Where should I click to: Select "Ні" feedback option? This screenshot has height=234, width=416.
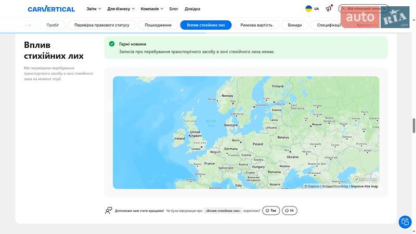point(290,211)
